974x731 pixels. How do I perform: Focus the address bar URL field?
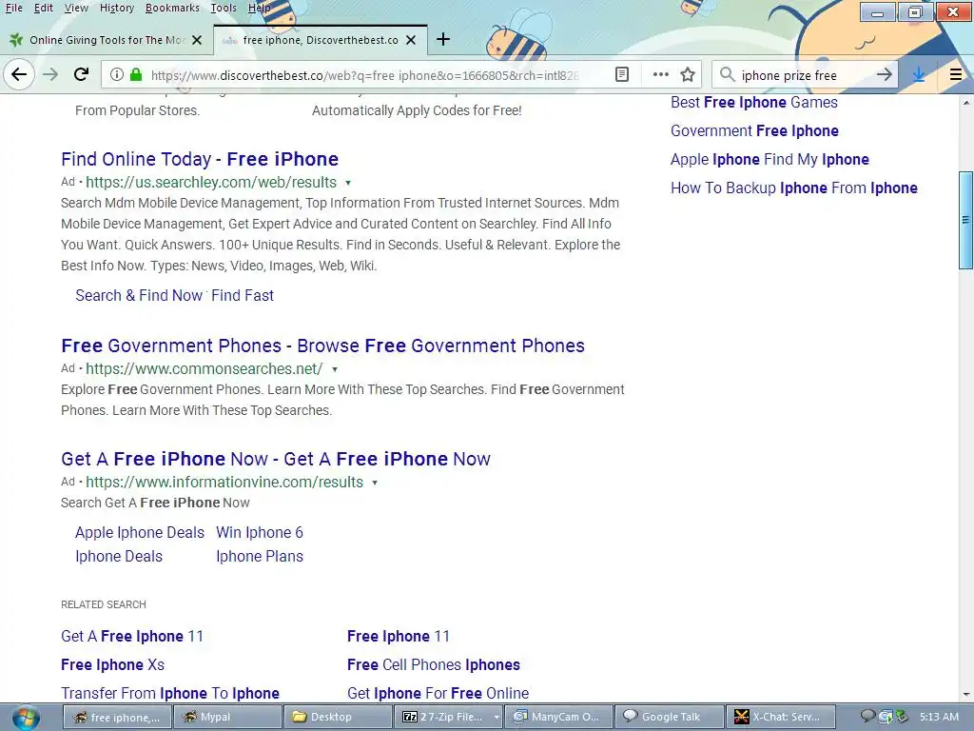365,75
